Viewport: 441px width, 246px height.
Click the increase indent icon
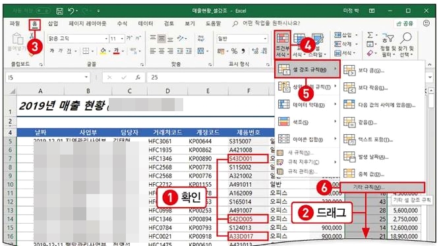(189, 51)
